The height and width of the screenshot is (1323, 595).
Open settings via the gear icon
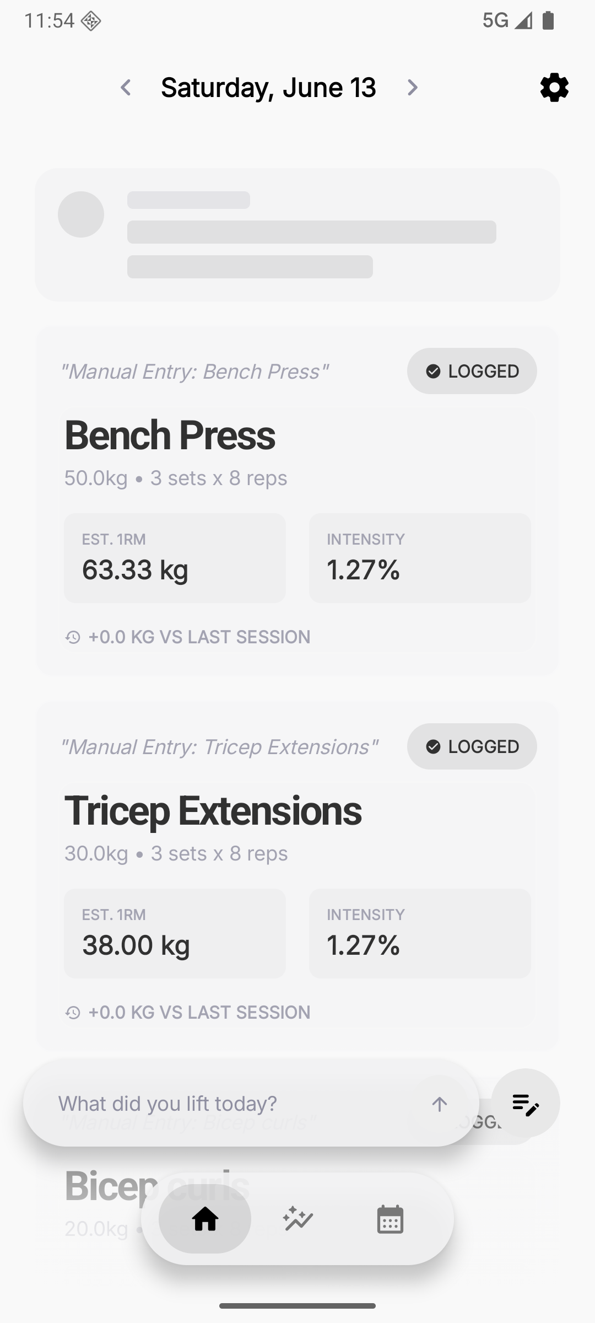click(554, 87)
